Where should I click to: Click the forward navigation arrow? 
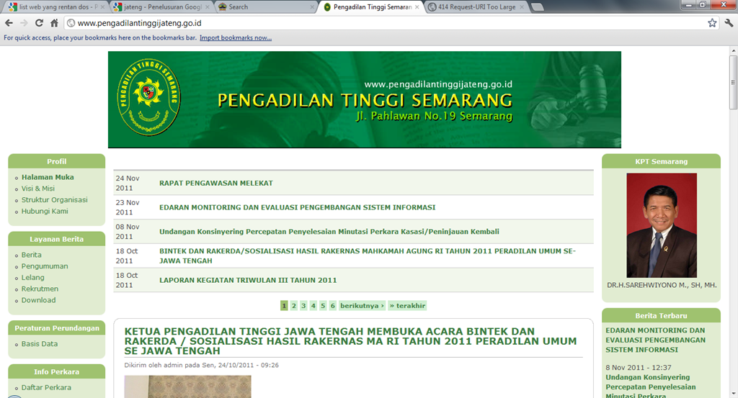24,23
